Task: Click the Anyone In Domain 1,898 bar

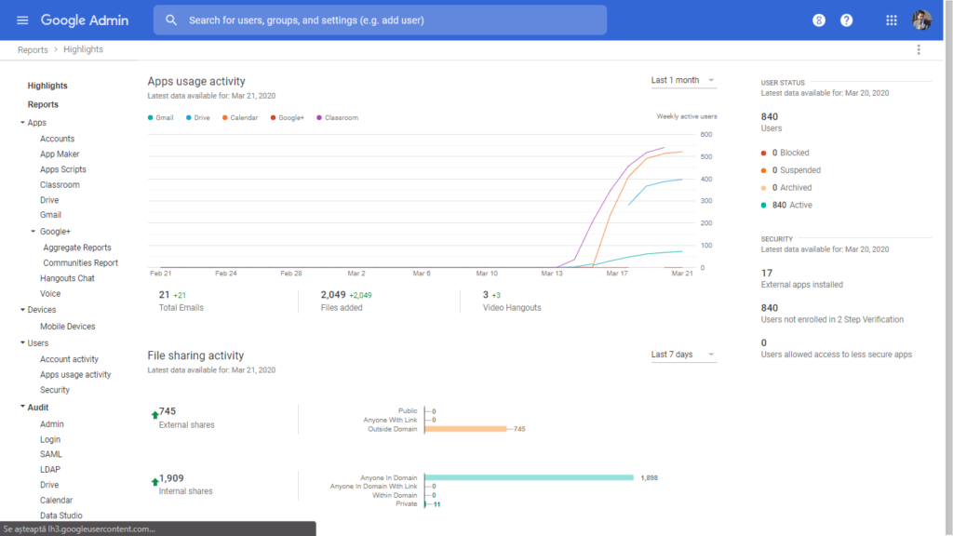Action: 530,477
